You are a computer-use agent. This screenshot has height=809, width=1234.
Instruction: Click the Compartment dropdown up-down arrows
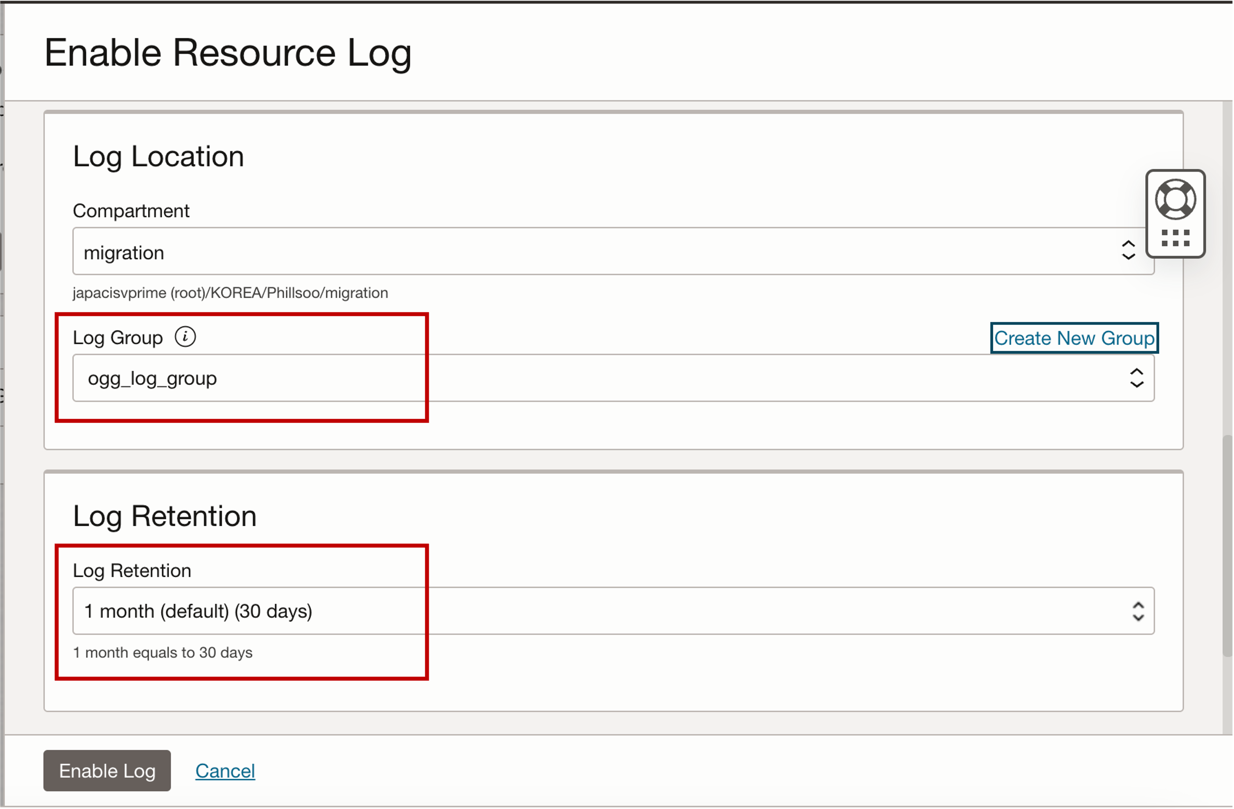(x=1128, y=250)
